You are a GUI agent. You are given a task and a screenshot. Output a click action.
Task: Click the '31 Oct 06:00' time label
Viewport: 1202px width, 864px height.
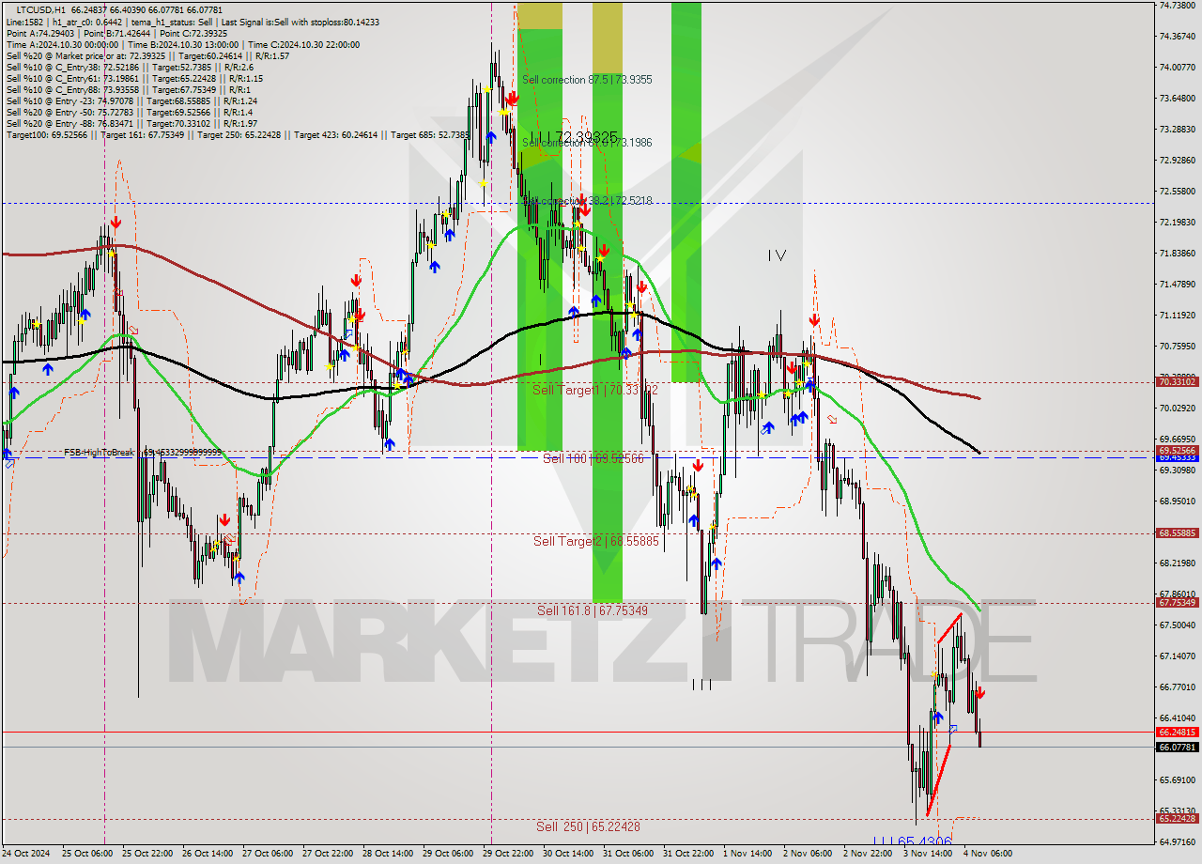click(x=628, y=853)
